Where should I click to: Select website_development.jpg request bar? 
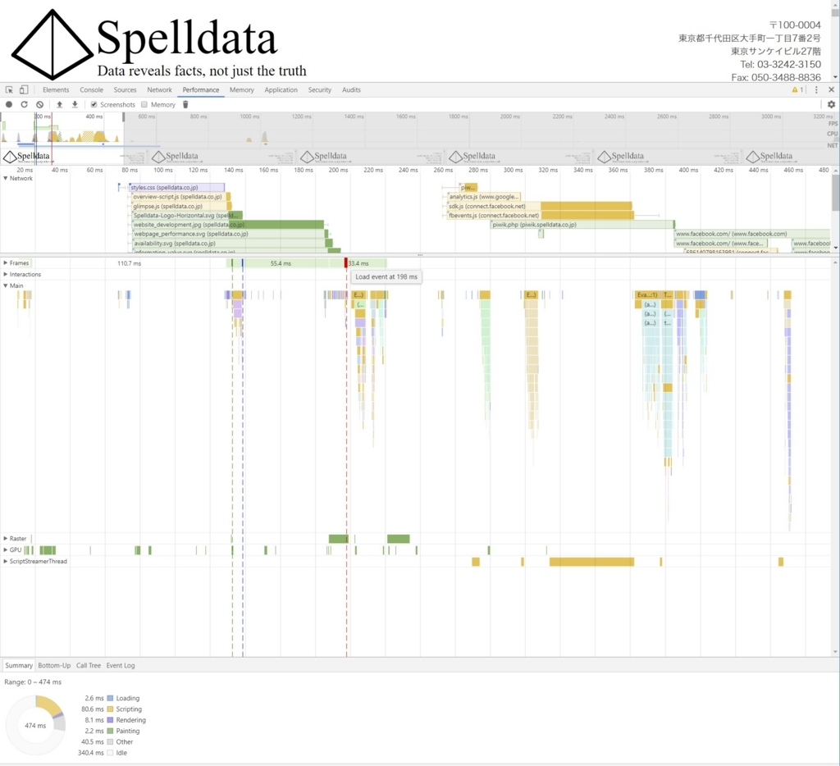(x=228, y=225)
